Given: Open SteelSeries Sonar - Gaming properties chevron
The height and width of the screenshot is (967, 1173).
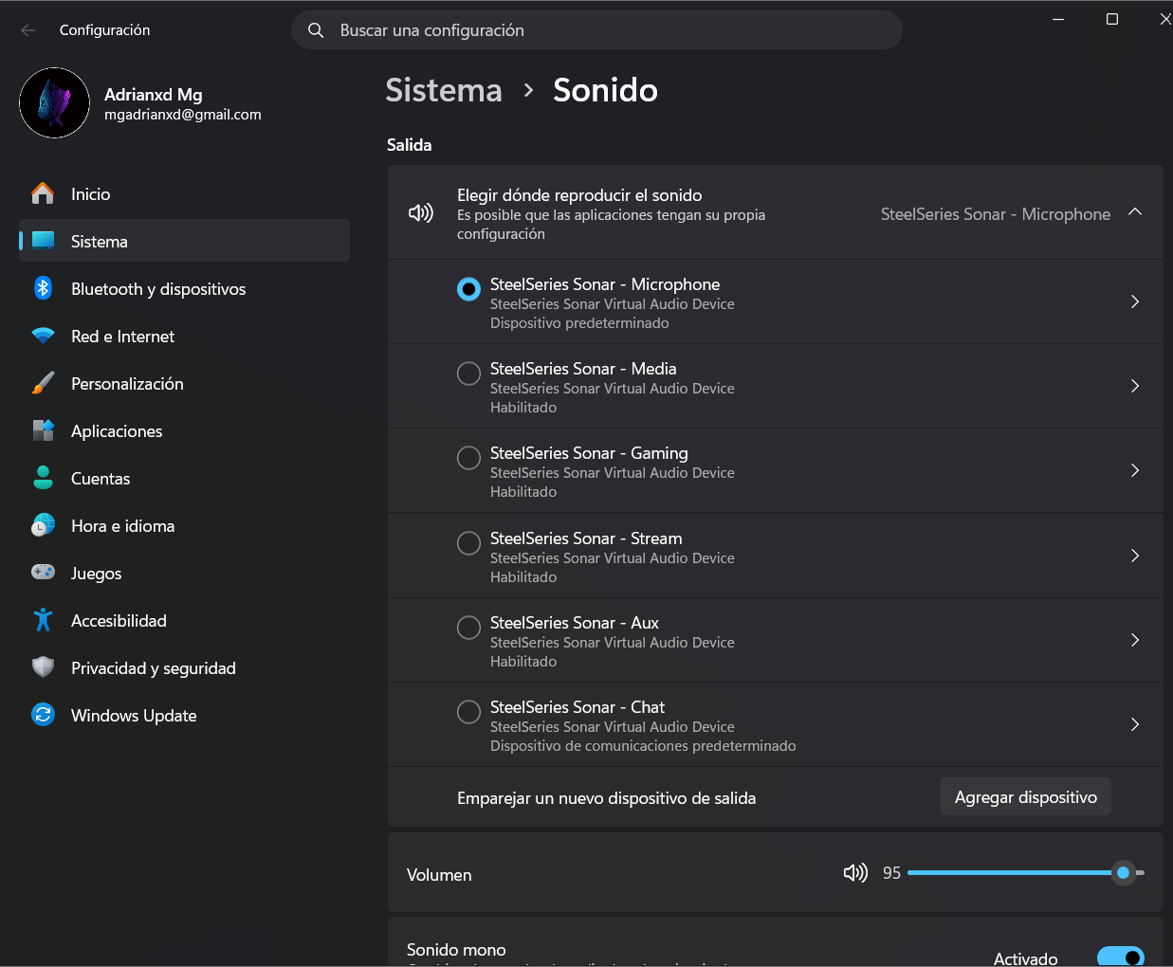Looking at the screenshot, I should coord(1135,470).
